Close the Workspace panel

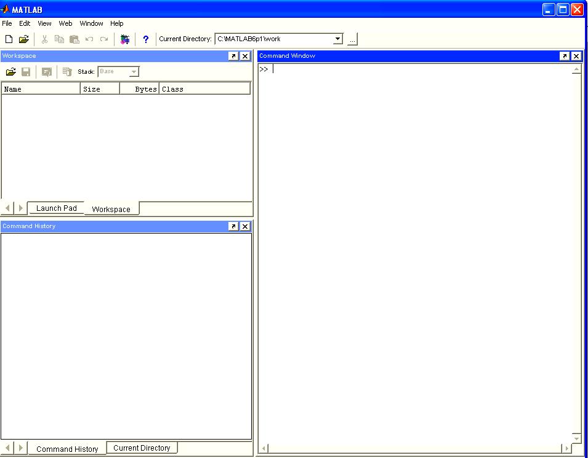pyautogui.click(x=245, y=56)
